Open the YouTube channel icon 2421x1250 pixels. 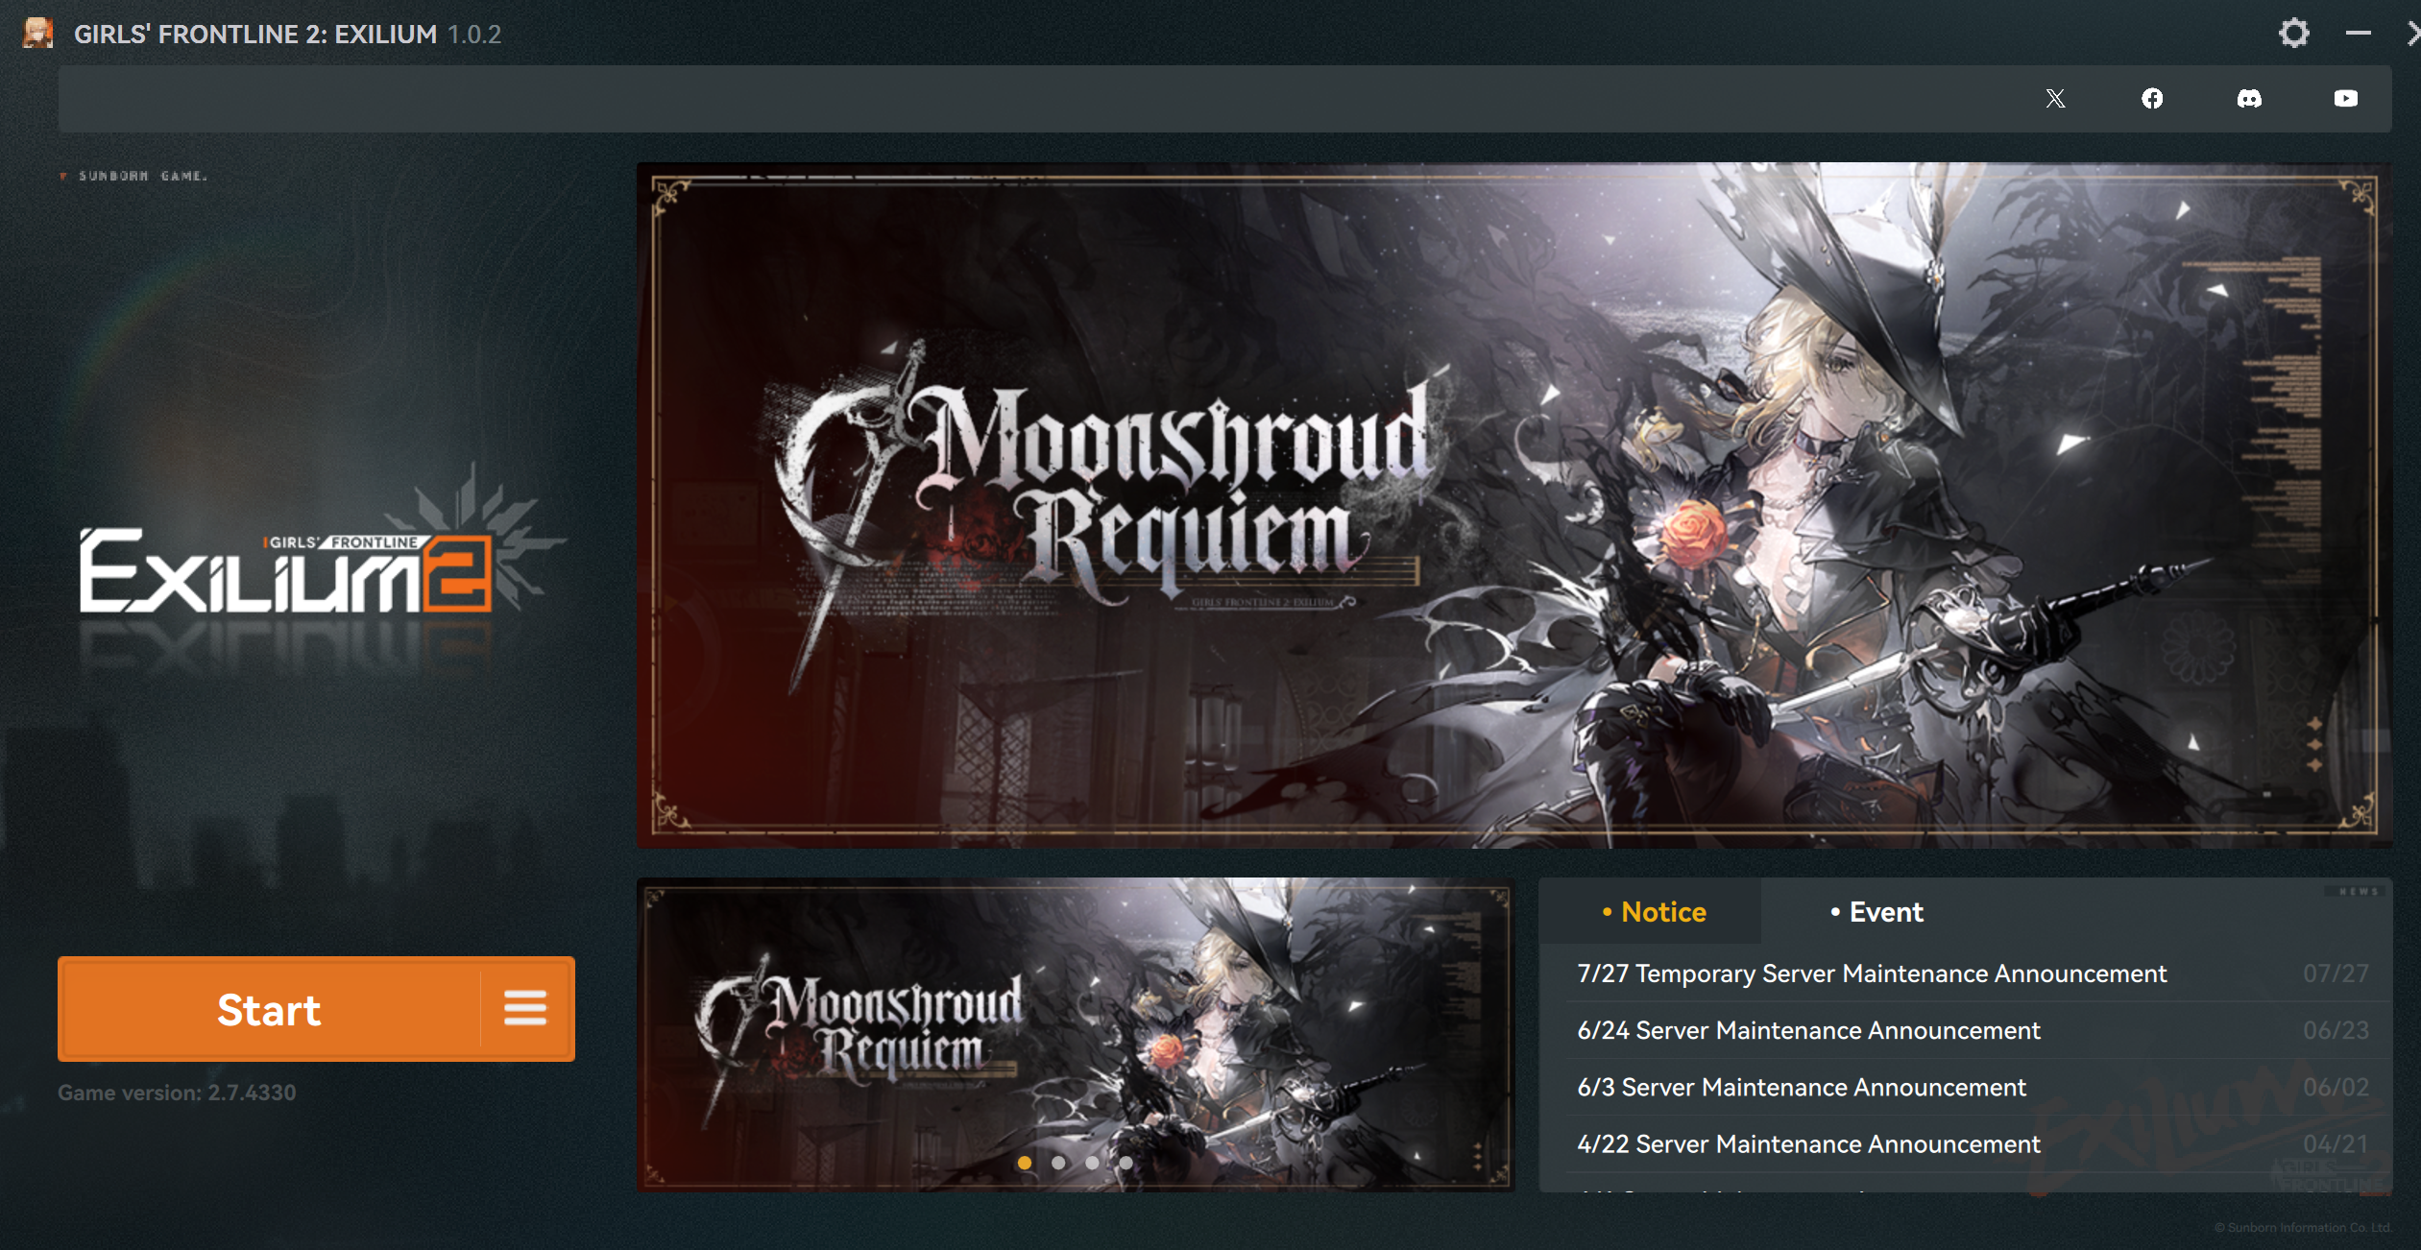[x=2346, y=98]
